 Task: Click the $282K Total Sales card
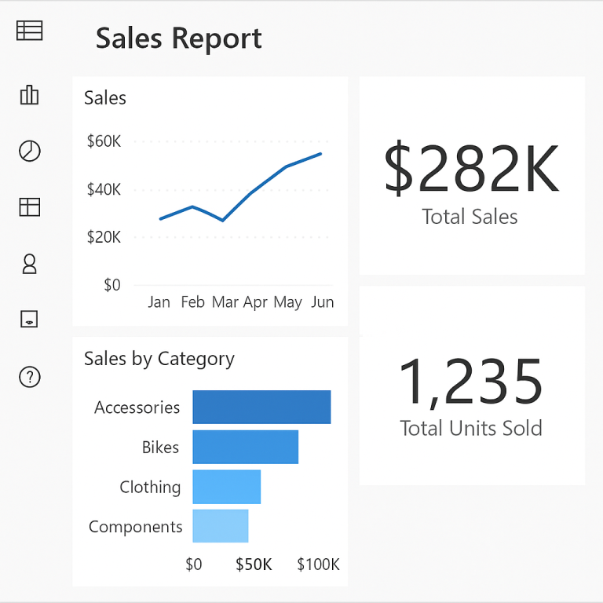coord(471,176)
